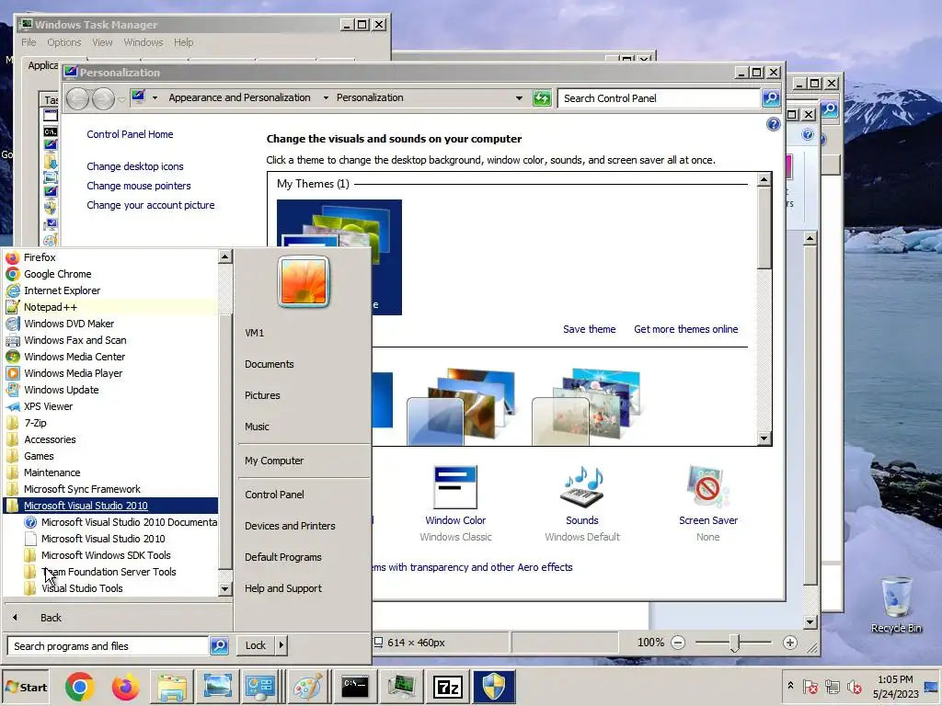Click the Search Control Panel magnifier icon
The width and height of the screenshot is (942, 706).
click(x=771, y=97)
